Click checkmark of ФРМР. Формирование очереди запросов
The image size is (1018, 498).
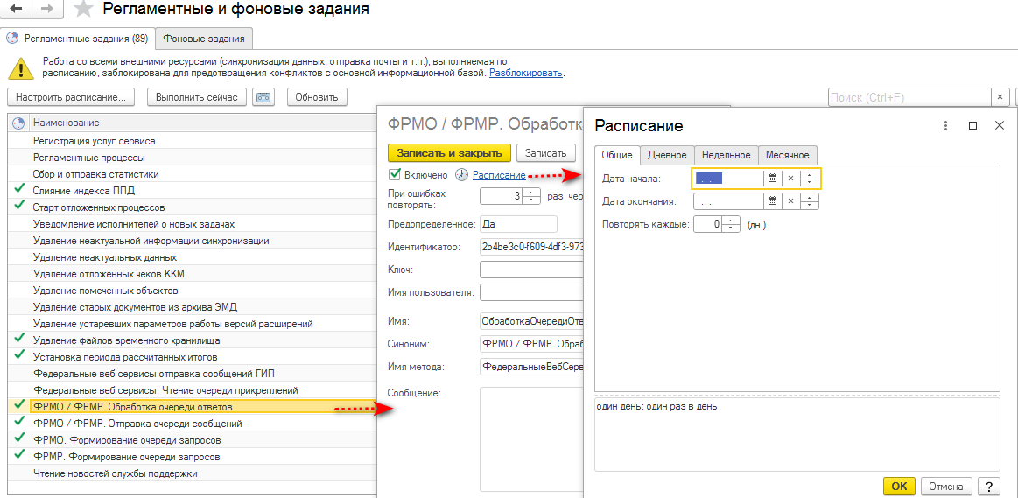point(19,454)
